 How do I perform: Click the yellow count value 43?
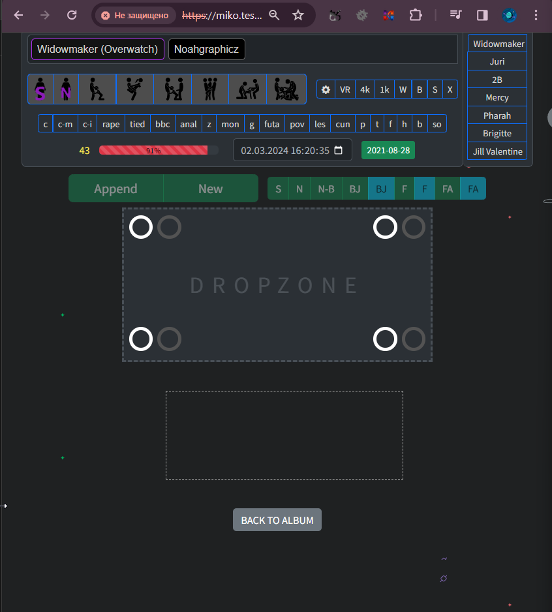[84, 151]
